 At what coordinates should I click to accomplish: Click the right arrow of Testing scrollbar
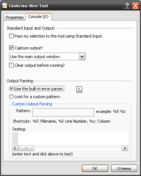pos(125,148)
